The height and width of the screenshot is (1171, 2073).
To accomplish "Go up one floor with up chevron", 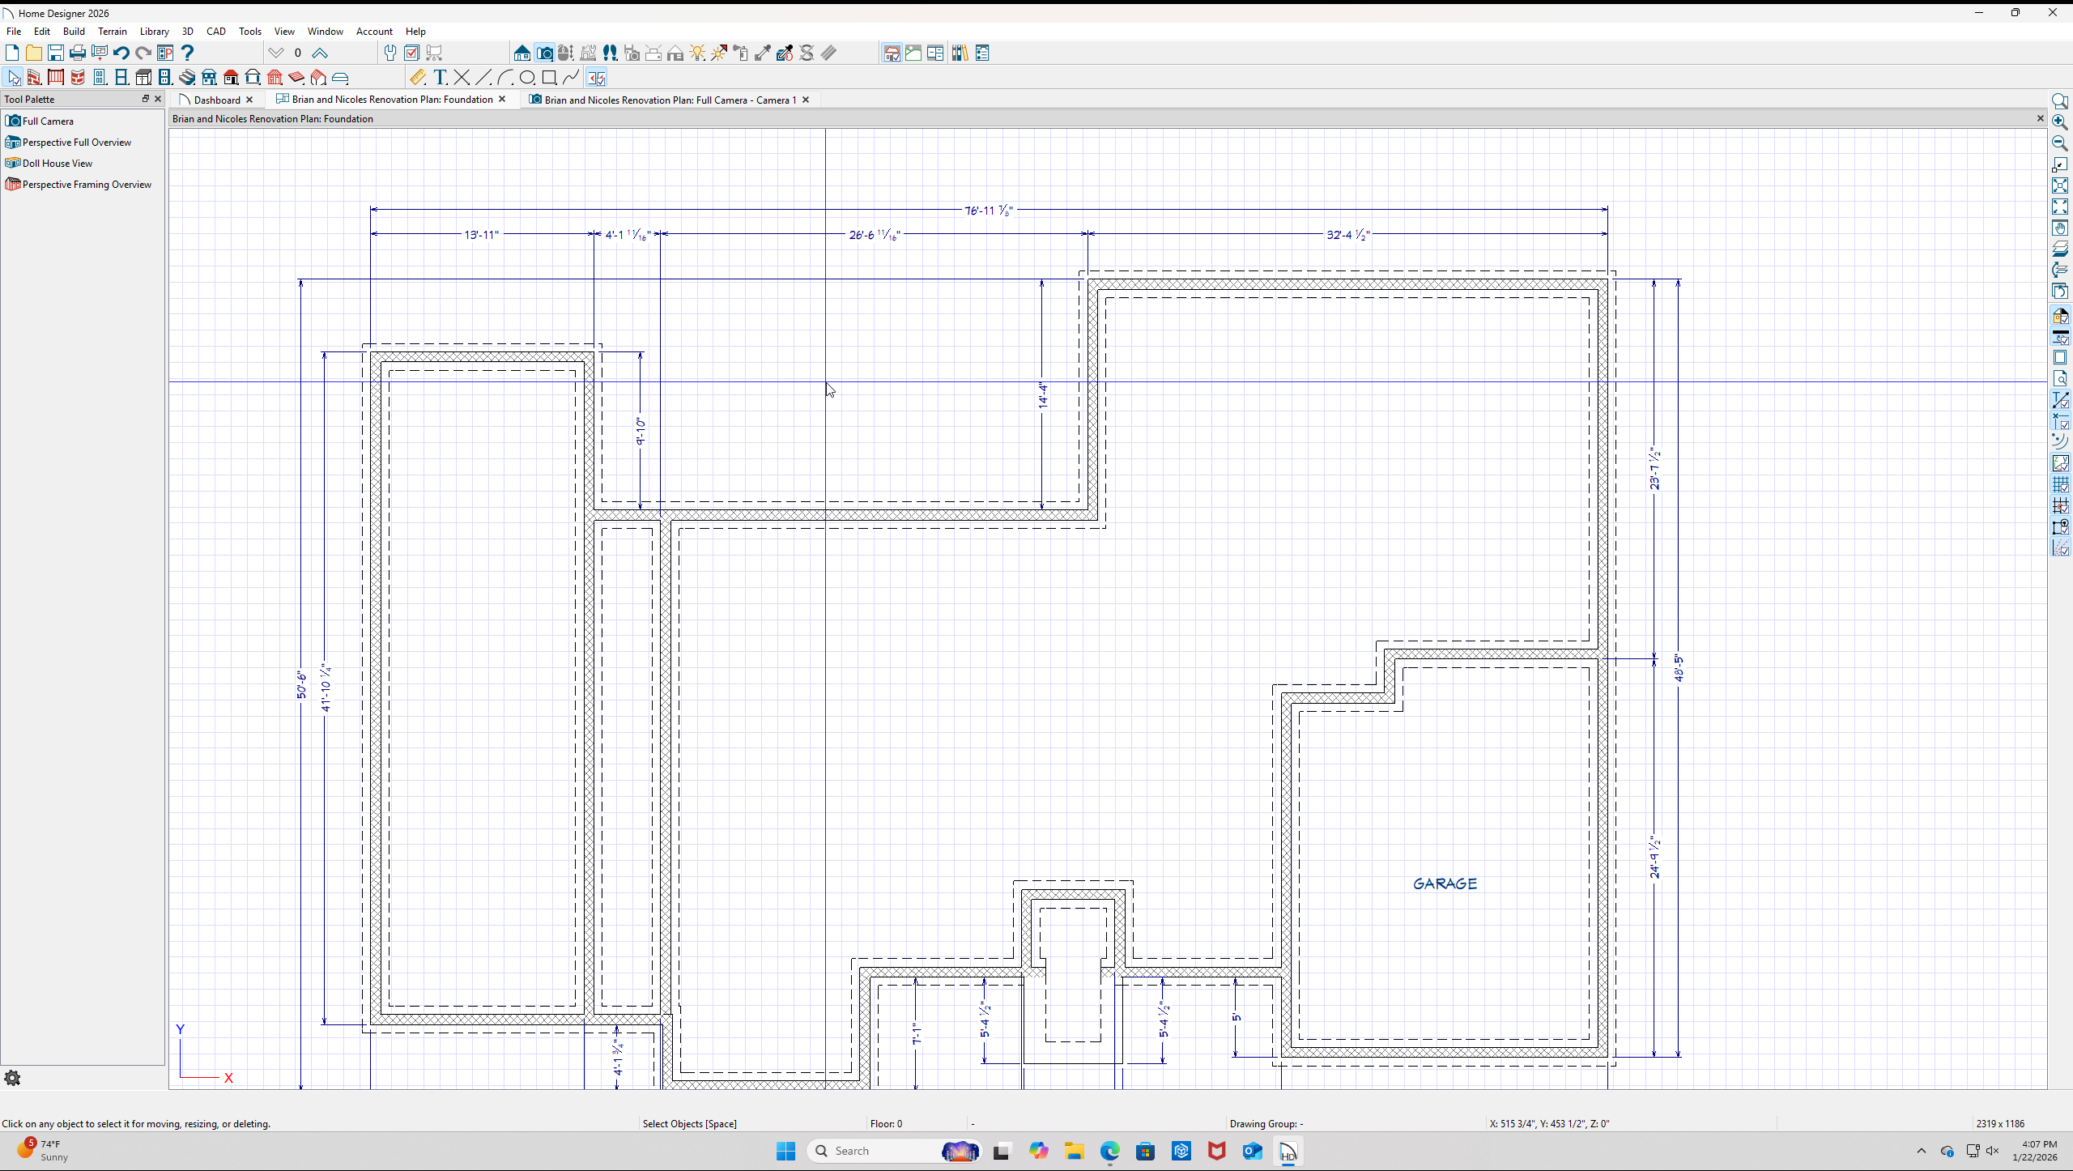I will [320, 53].
